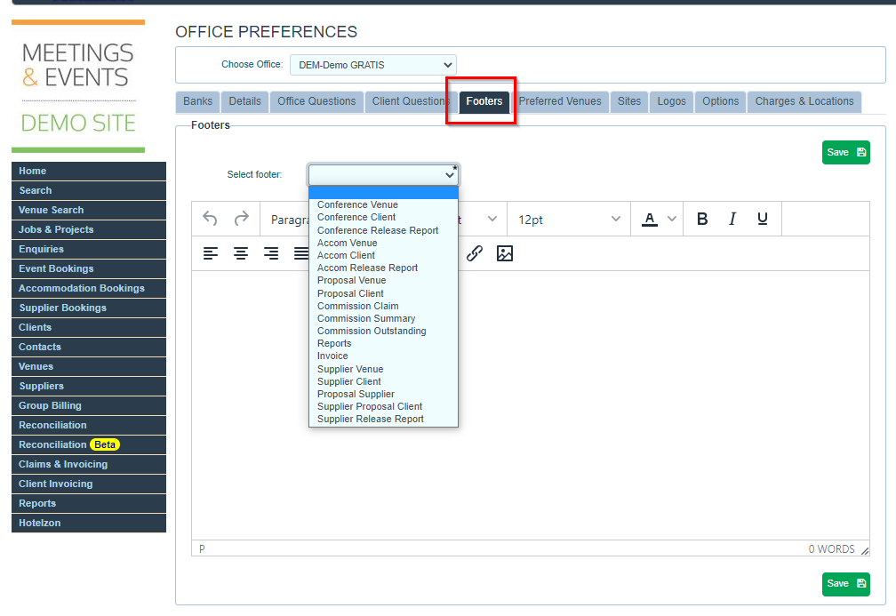Select Reports in the footer list

pyautogui.click(x=383, y=344)
